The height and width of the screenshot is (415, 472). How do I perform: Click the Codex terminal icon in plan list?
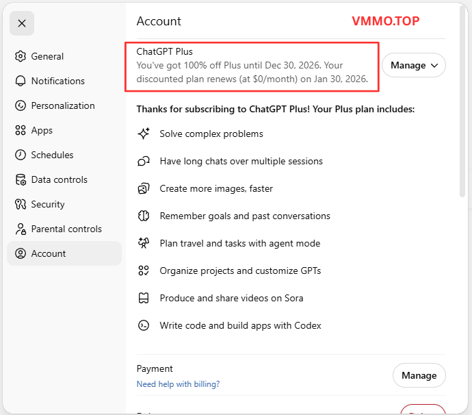point(144,325)
